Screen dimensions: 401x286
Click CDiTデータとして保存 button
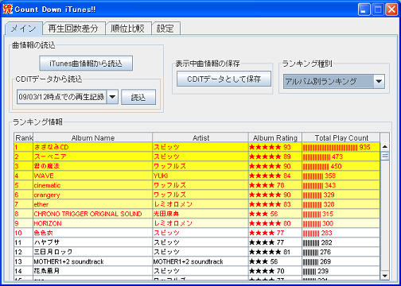pyautogui.click(x=224, y=79)
